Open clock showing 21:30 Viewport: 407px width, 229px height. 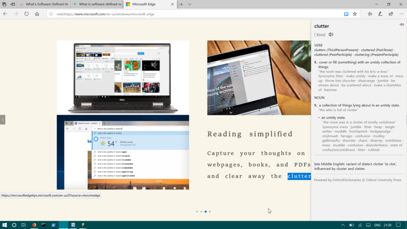[388, 225]
